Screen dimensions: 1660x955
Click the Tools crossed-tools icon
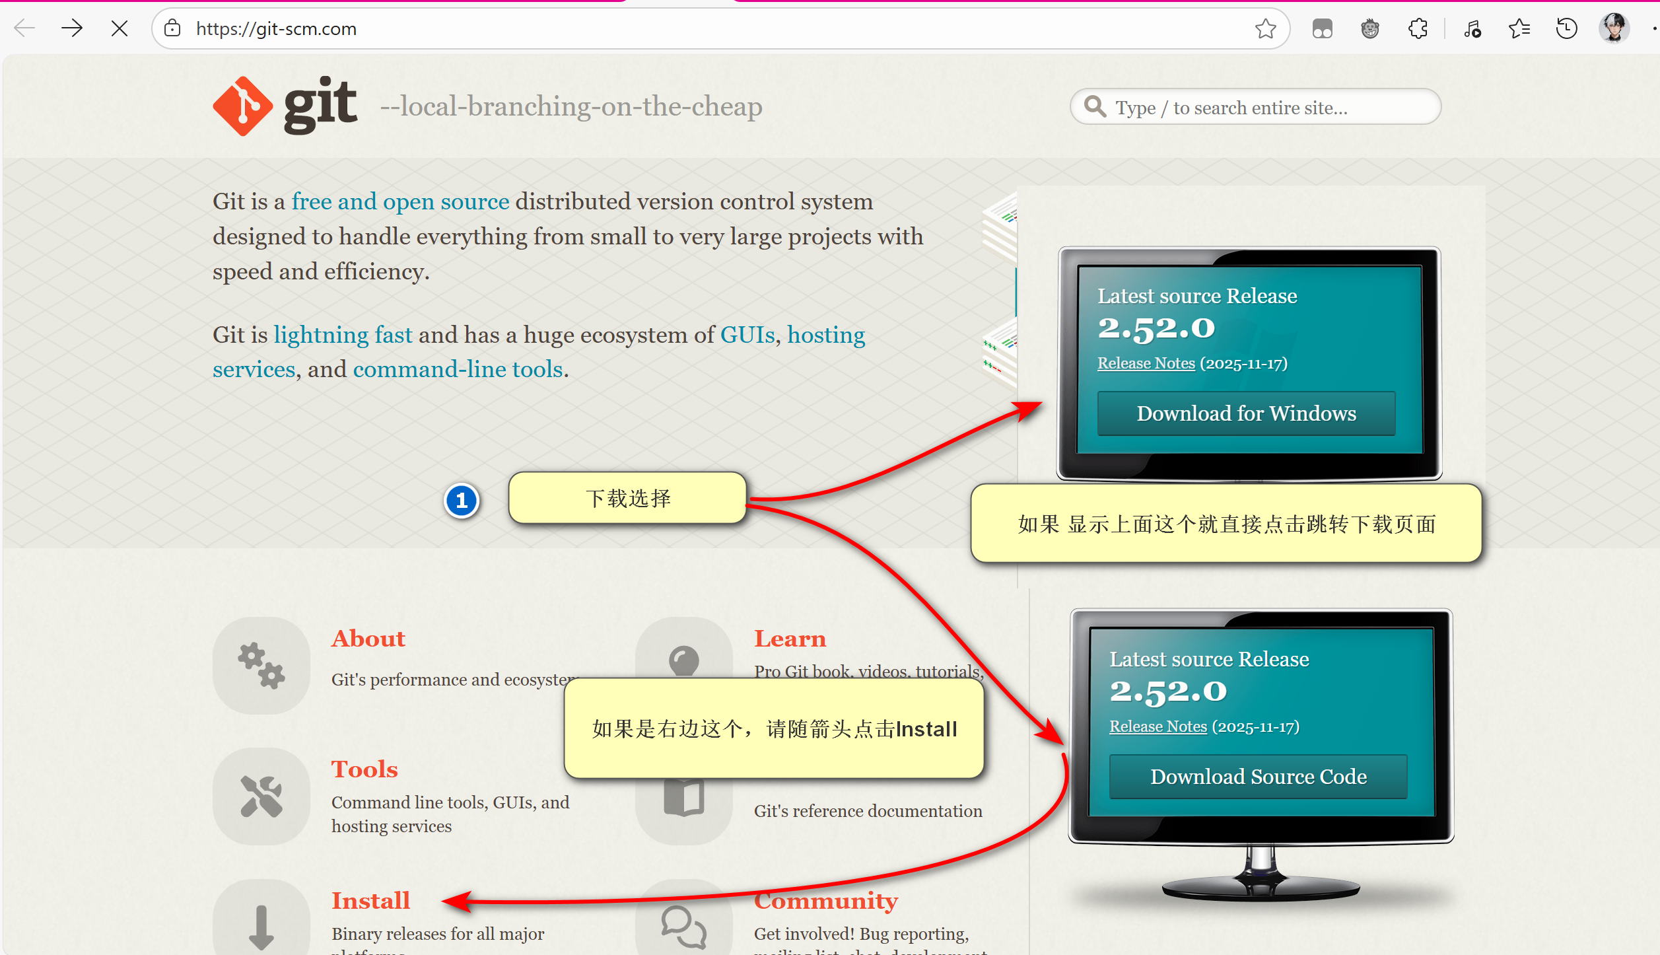pyautogui.click(x=261, y=796)
